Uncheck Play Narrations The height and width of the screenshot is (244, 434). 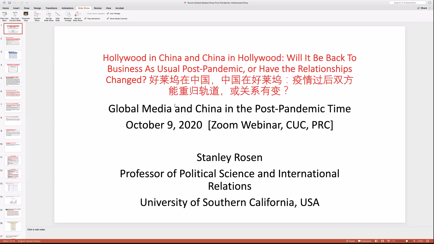coord(85,19)
